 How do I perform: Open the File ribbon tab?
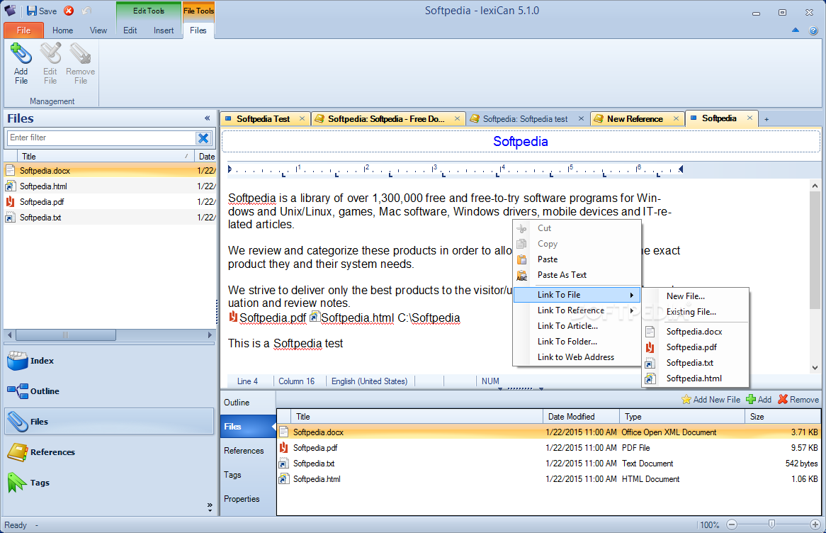23,30
